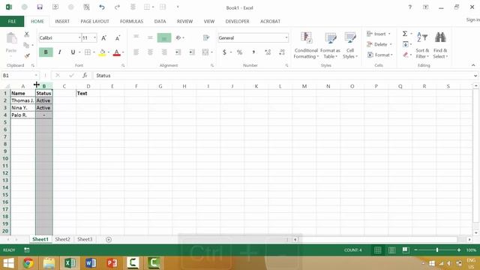Apply yellow Fill Color
This screenshot has width=480, height=270.
tap(102, 52)
